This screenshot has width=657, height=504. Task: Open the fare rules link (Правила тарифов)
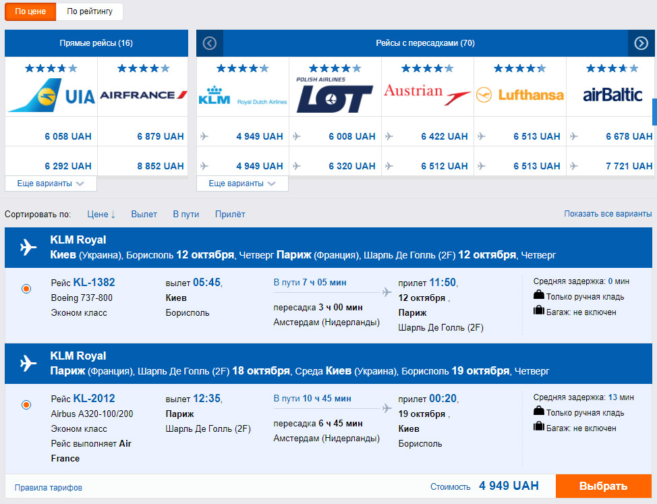pyautogui.click(x=48, y=487)
